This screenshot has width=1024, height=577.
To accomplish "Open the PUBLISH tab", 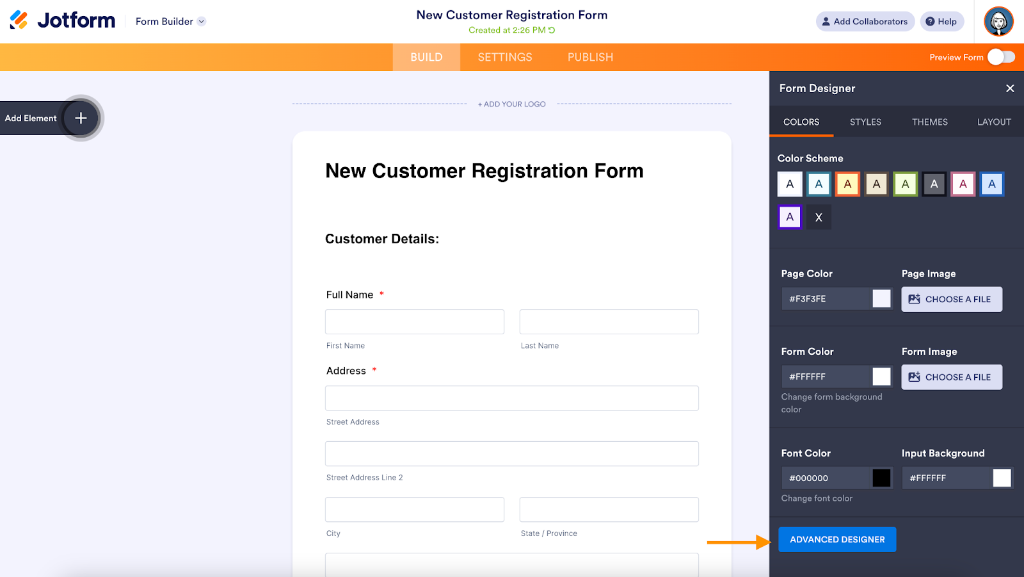I will (x=590, y=57).
